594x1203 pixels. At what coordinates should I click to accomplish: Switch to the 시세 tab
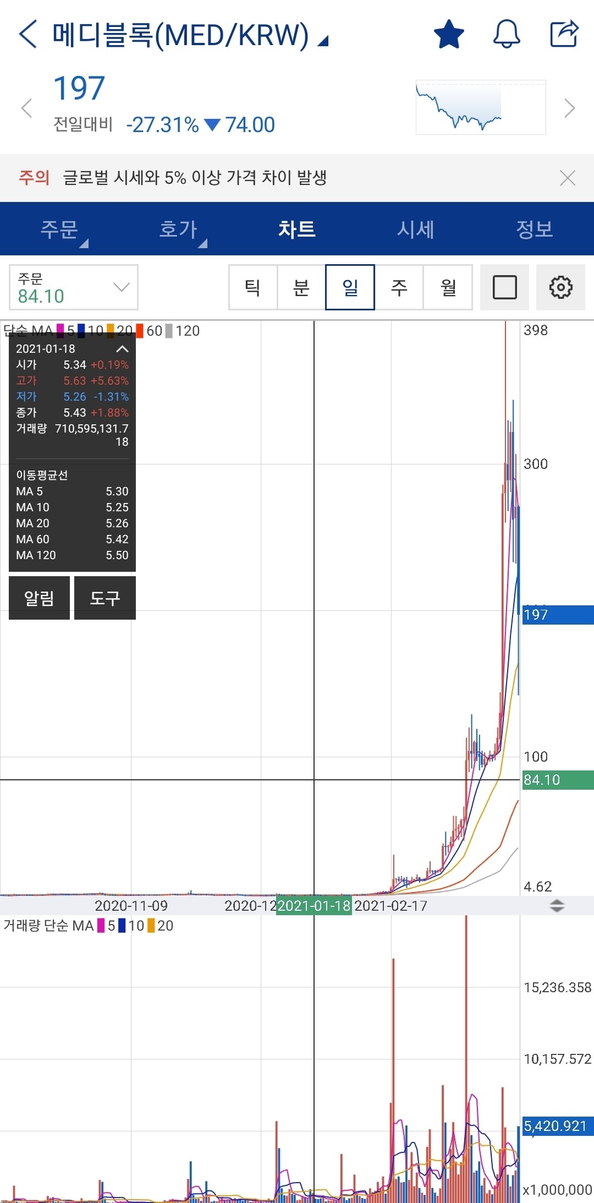pyautogui.click(x=416, y=229)
